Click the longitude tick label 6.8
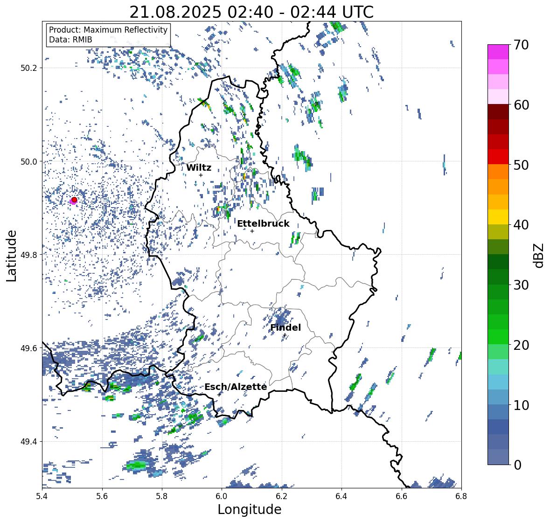The image size is (550, 521). pyautogui.click(x=461, y=496)
